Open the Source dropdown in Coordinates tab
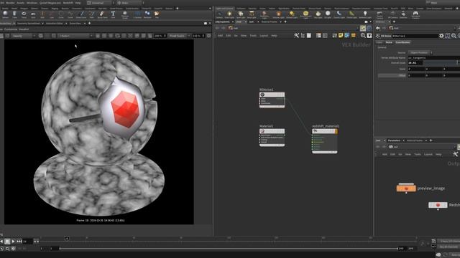This screenshot has height=258, width=460. tap(420, 52)
